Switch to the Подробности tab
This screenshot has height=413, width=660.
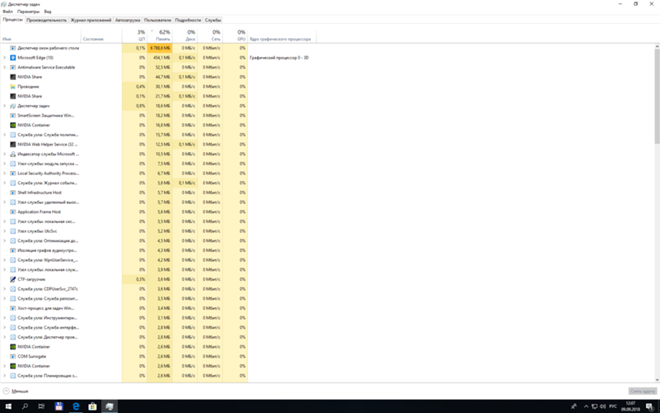pyautogui.click(x=188, y=20)
